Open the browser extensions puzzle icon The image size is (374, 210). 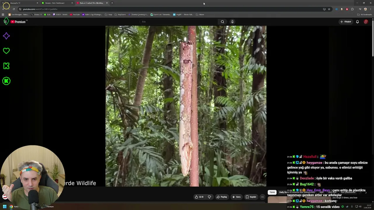pos(352,9)
